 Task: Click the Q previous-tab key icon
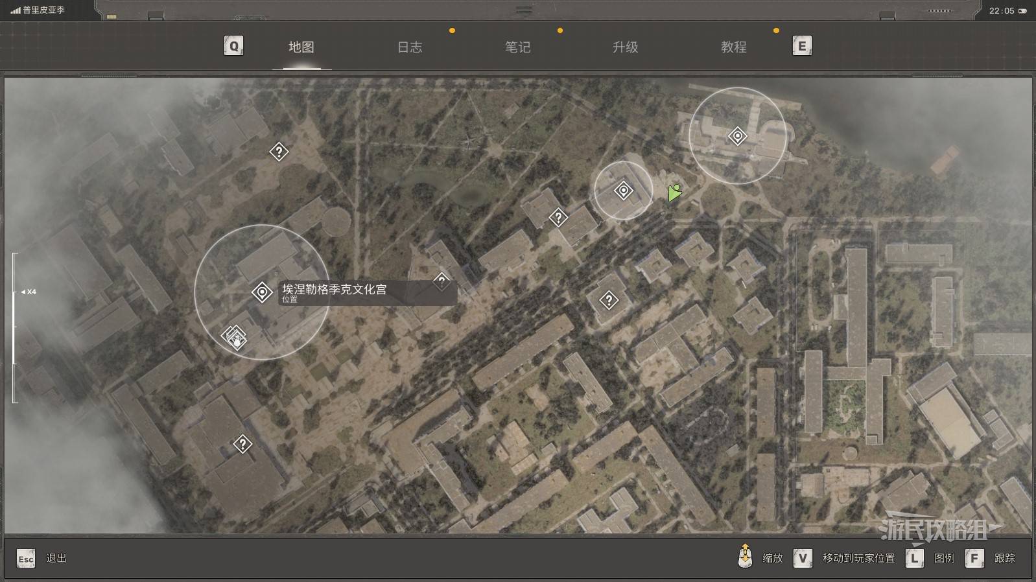[x=233, y=46]
